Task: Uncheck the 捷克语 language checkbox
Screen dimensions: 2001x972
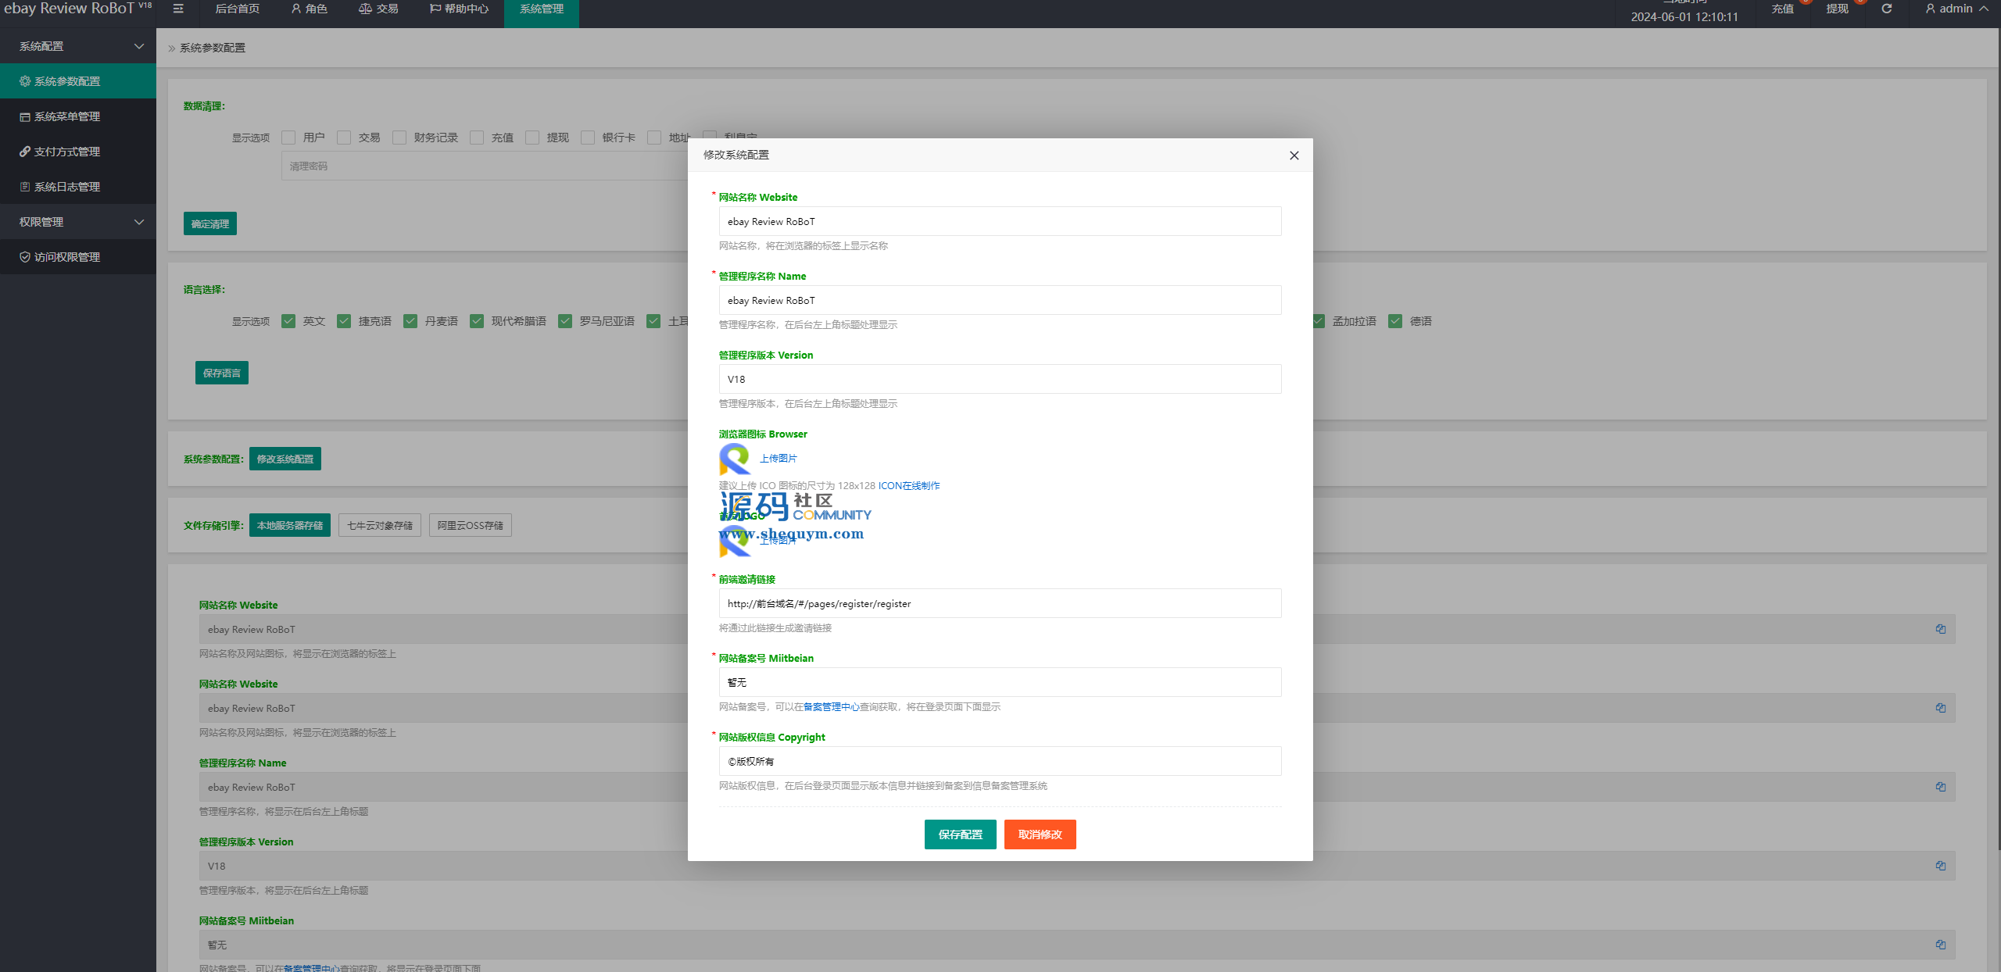Action: pos(344,321)
